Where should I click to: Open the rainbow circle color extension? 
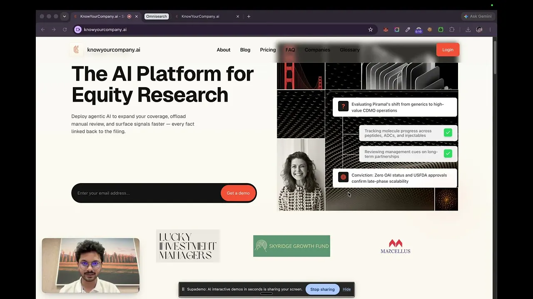click(397, 29)
